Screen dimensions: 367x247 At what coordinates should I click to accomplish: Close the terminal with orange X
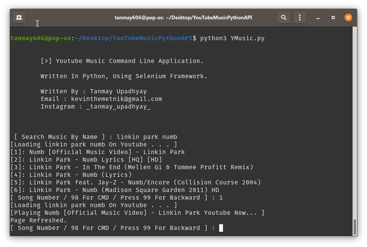click(348, 17)
